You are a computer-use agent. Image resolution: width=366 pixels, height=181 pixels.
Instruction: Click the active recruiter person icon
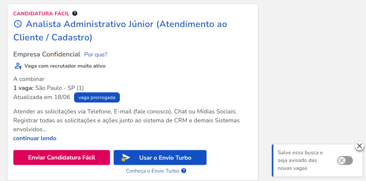pyautogui.click(x=18, y=66)
